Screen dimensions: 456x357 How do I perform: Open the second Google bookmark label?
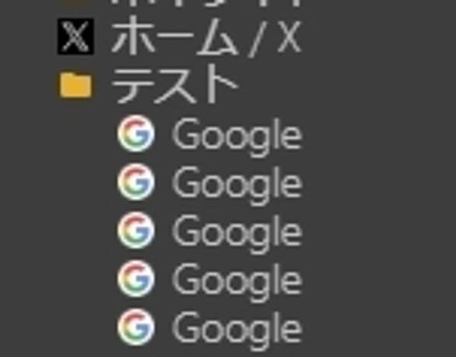(x=237, y=185)
